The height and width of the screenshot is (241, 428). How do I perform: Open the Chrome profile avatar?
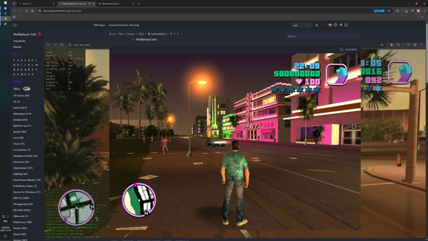coord(419,11)
